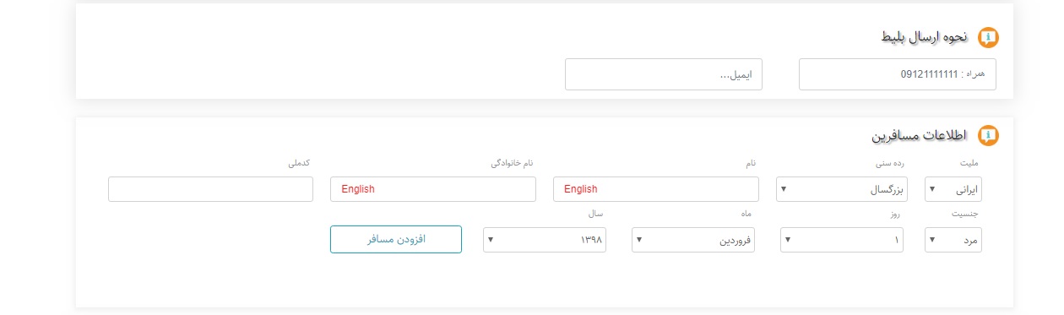This screenshot has height=315, width=1064.
Task: Click the کدملی label text
Action: (301, 163)
